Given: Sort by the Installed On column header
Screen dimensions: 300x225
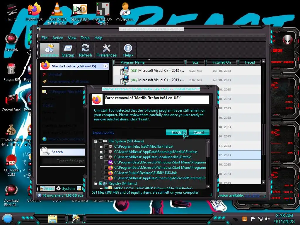Looking at the screenshot, I should 221,62.
